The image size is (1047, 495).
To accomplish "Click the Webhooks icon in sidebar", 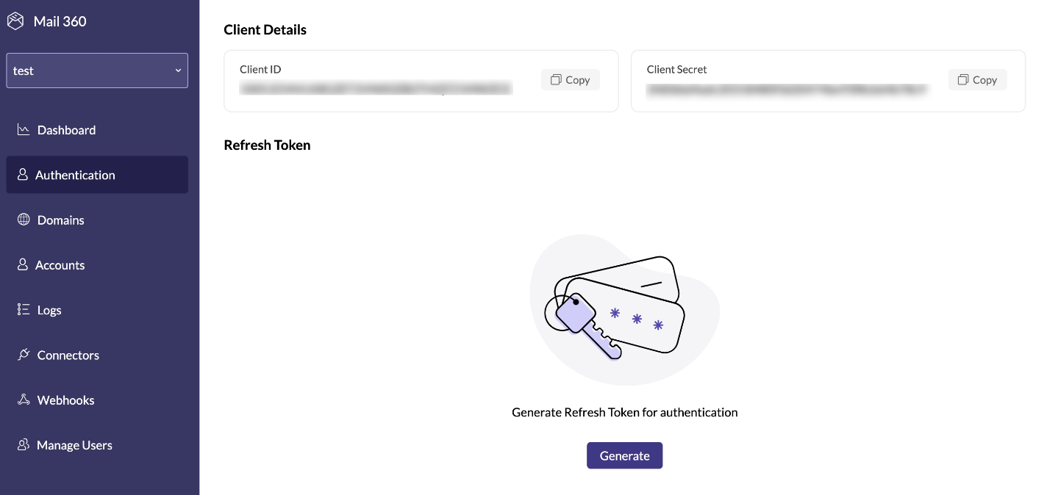I will coord(24,400).
